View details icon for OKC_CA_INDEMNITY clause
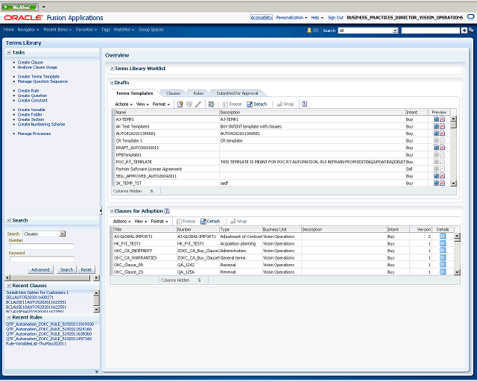The width and height of the screenshot is (477, 382). coord(443,251)
